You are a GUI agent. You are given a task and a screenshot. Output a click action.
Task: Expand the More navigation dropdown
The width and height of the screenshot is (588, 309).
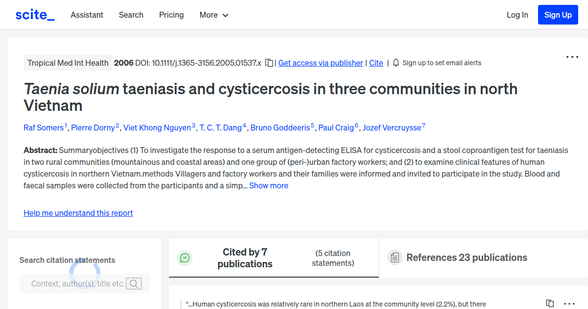[214, 15]
